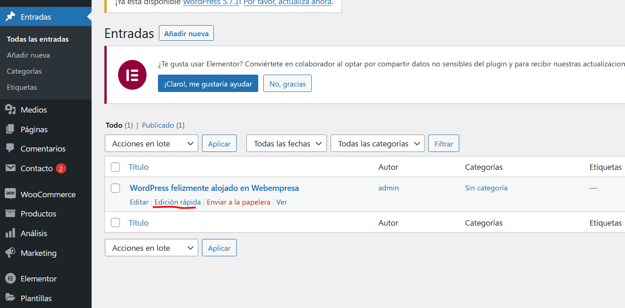Click the Editar row action
The image size is (625, 308).
click(139, 202)
